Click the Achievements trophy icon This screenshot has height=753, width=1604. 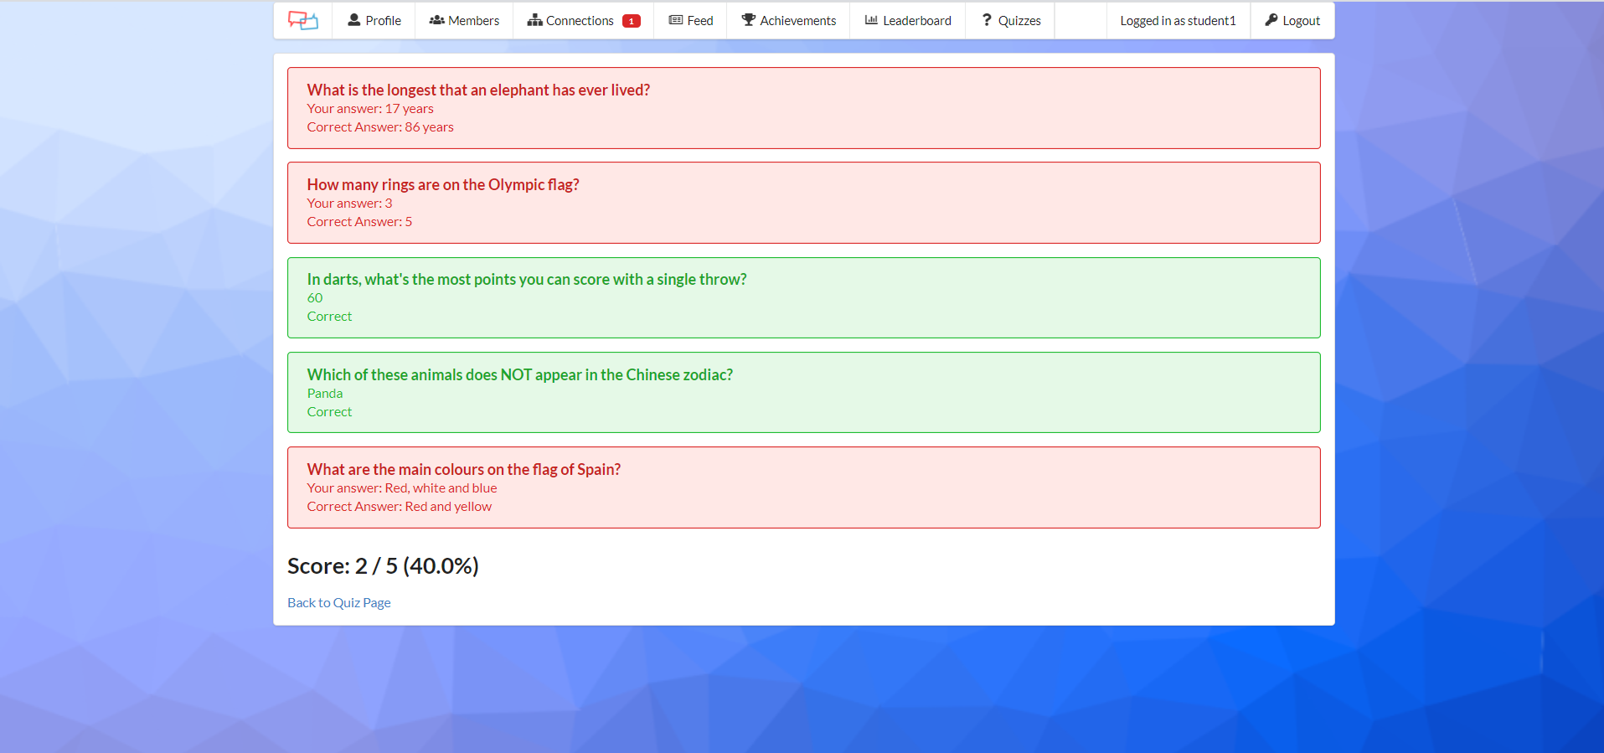click(749, 20)
